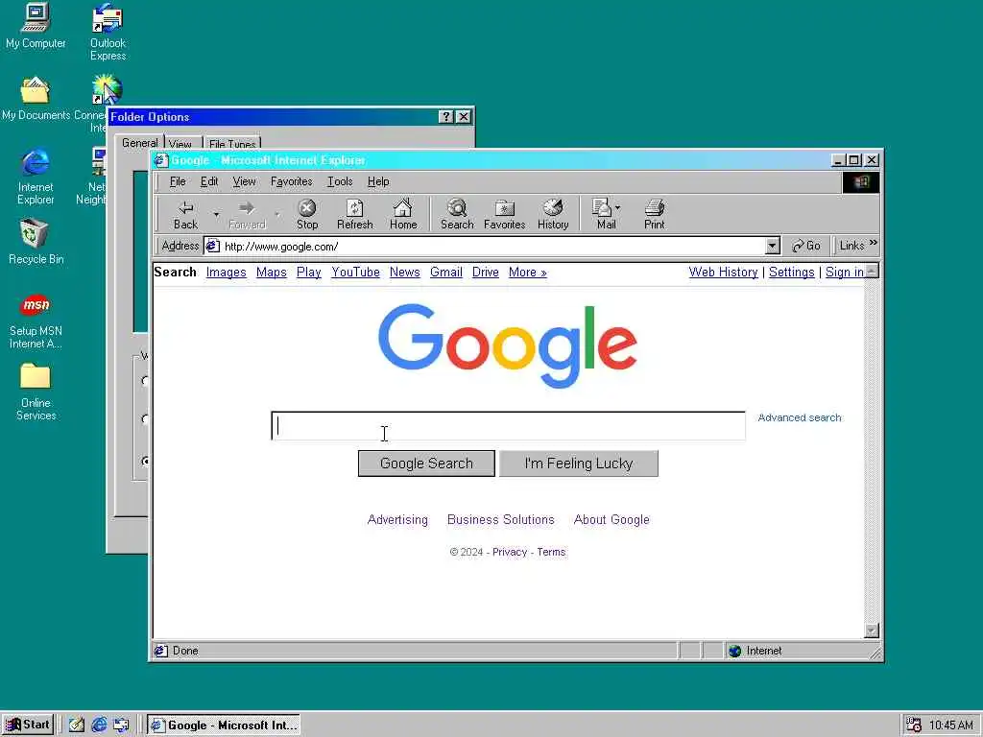Image resolution: width=983 pixels, height=737 pixels.
Task: Select the first radio button in Folder Options
Action: (x=146, y=380)
